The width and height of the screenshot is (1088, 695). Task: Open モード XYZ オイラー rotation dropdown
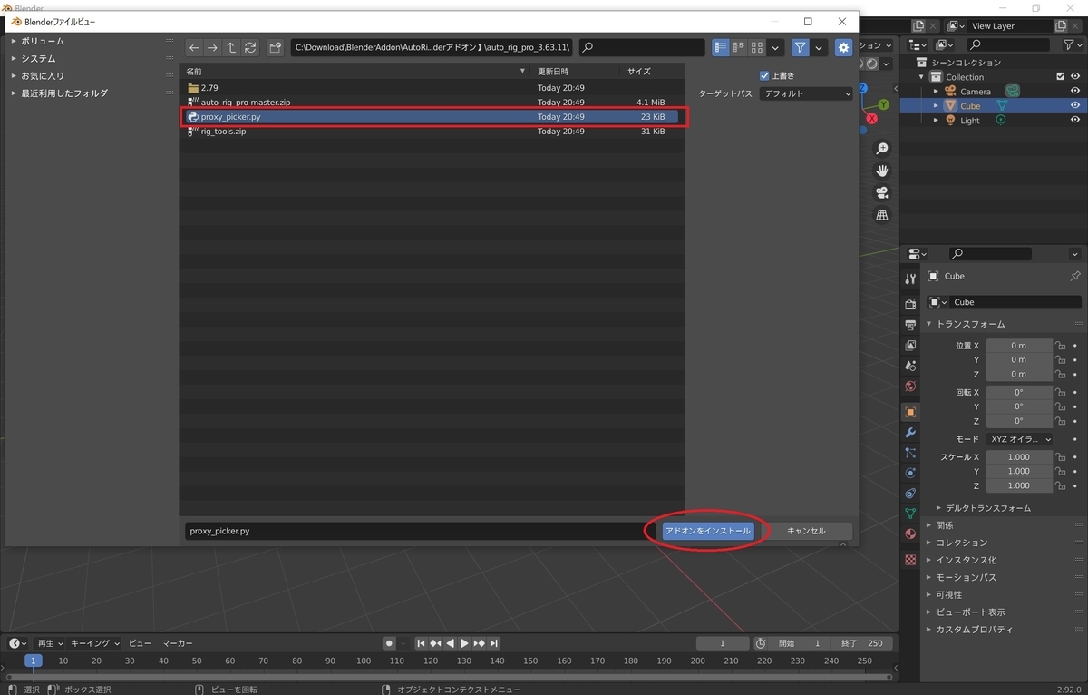1019,439
